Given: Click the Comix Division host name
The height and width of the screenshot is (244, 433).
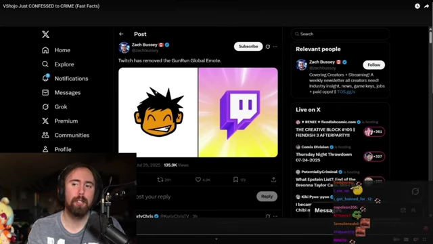Looking at the screenshot, I should click(315, 147).
